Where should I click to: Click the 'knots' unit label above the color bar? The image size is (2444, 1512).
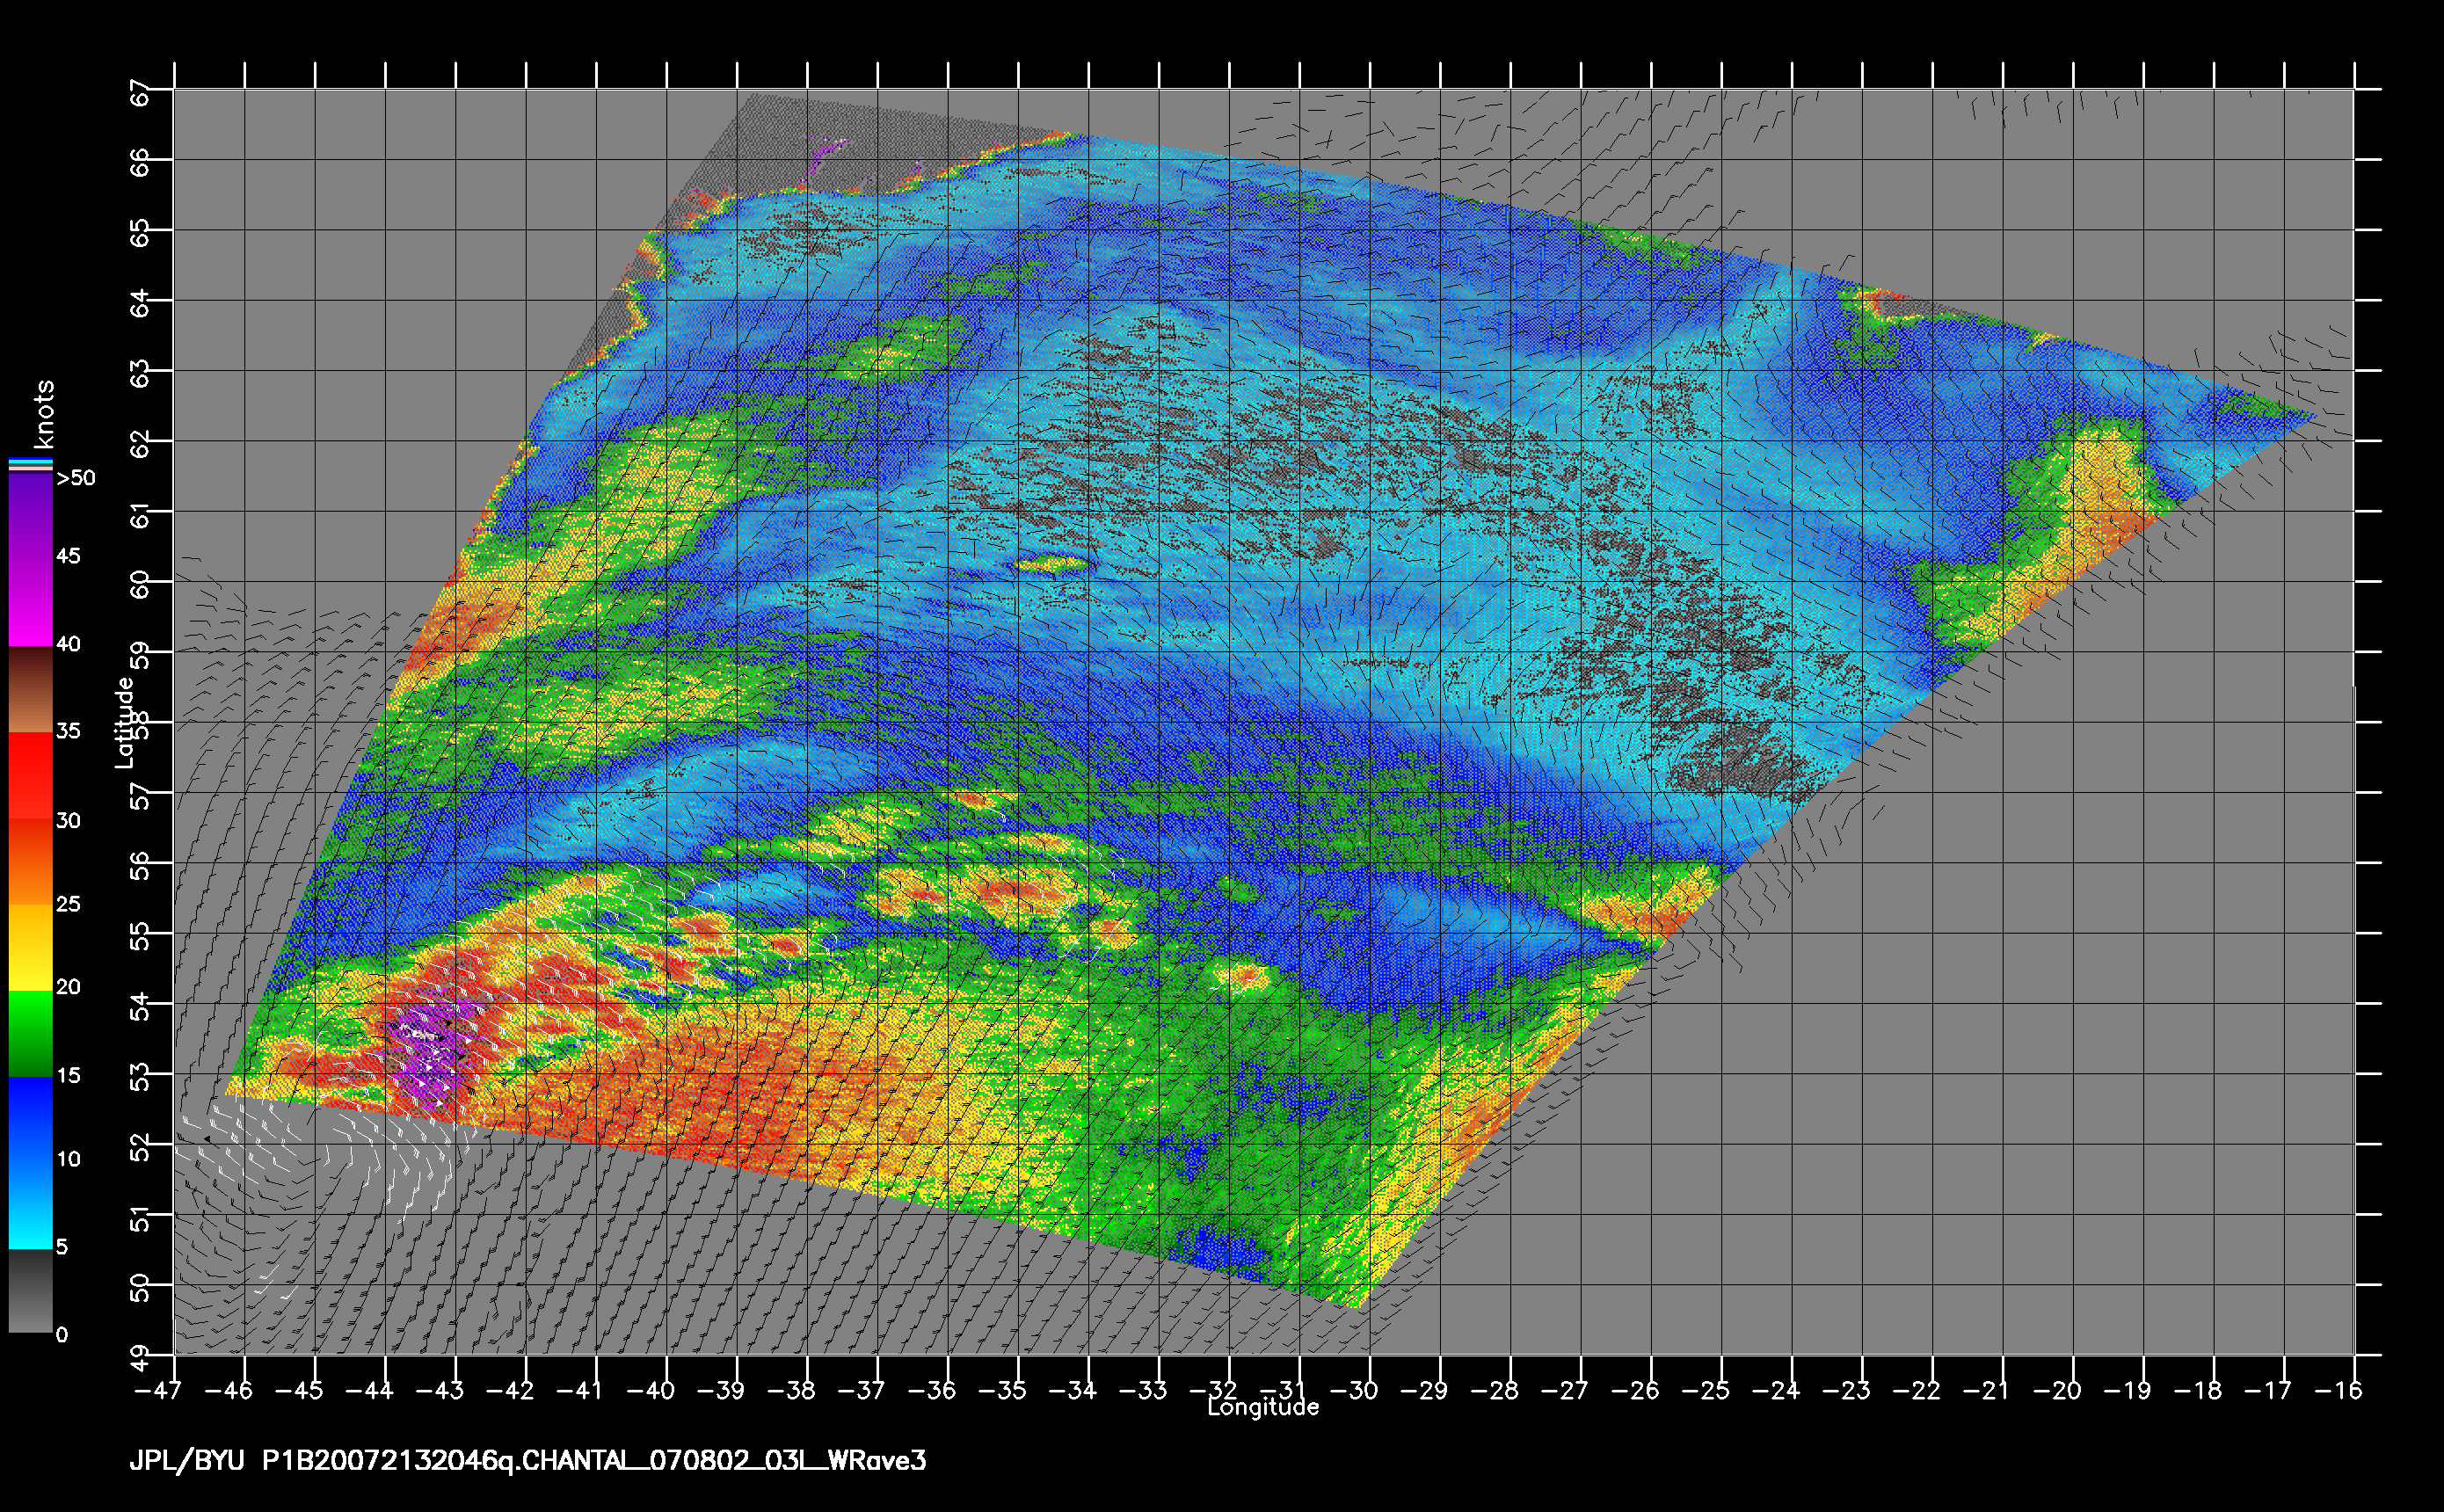[x=43, y=414]
